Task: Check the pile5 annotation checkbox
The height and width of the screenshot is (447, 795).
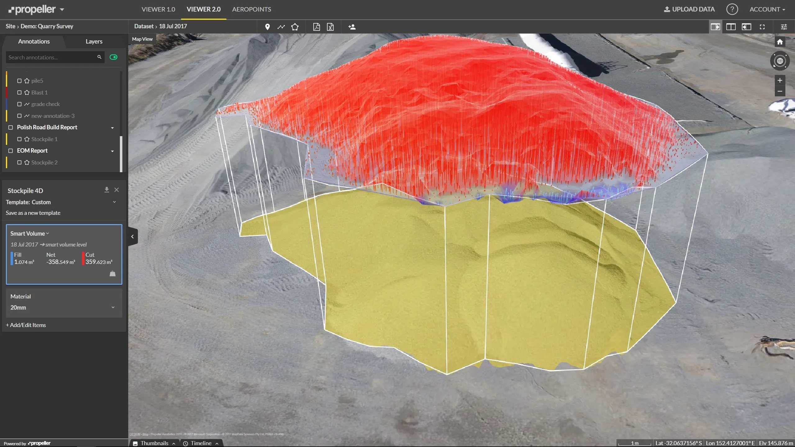Action: 19,81
